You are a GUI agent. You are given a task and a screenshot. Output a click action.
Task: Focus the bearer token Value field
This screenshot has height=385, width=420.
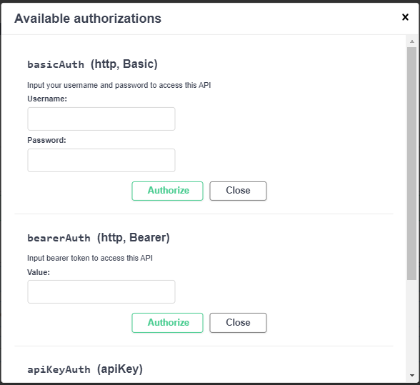tap(101, 291)
